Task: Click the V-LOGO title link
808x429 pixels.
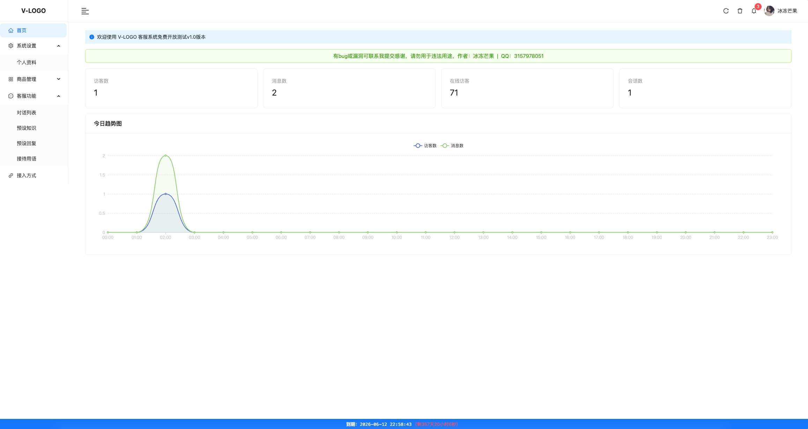Action: point(34,11)
